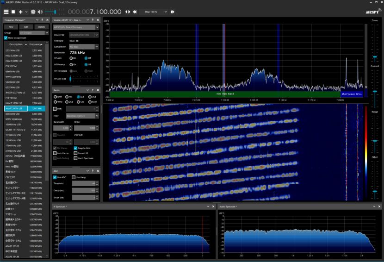This screenshot has width=384, height=262.
Task: Click the plus icon to add panel
Action: tap(20, 12)
